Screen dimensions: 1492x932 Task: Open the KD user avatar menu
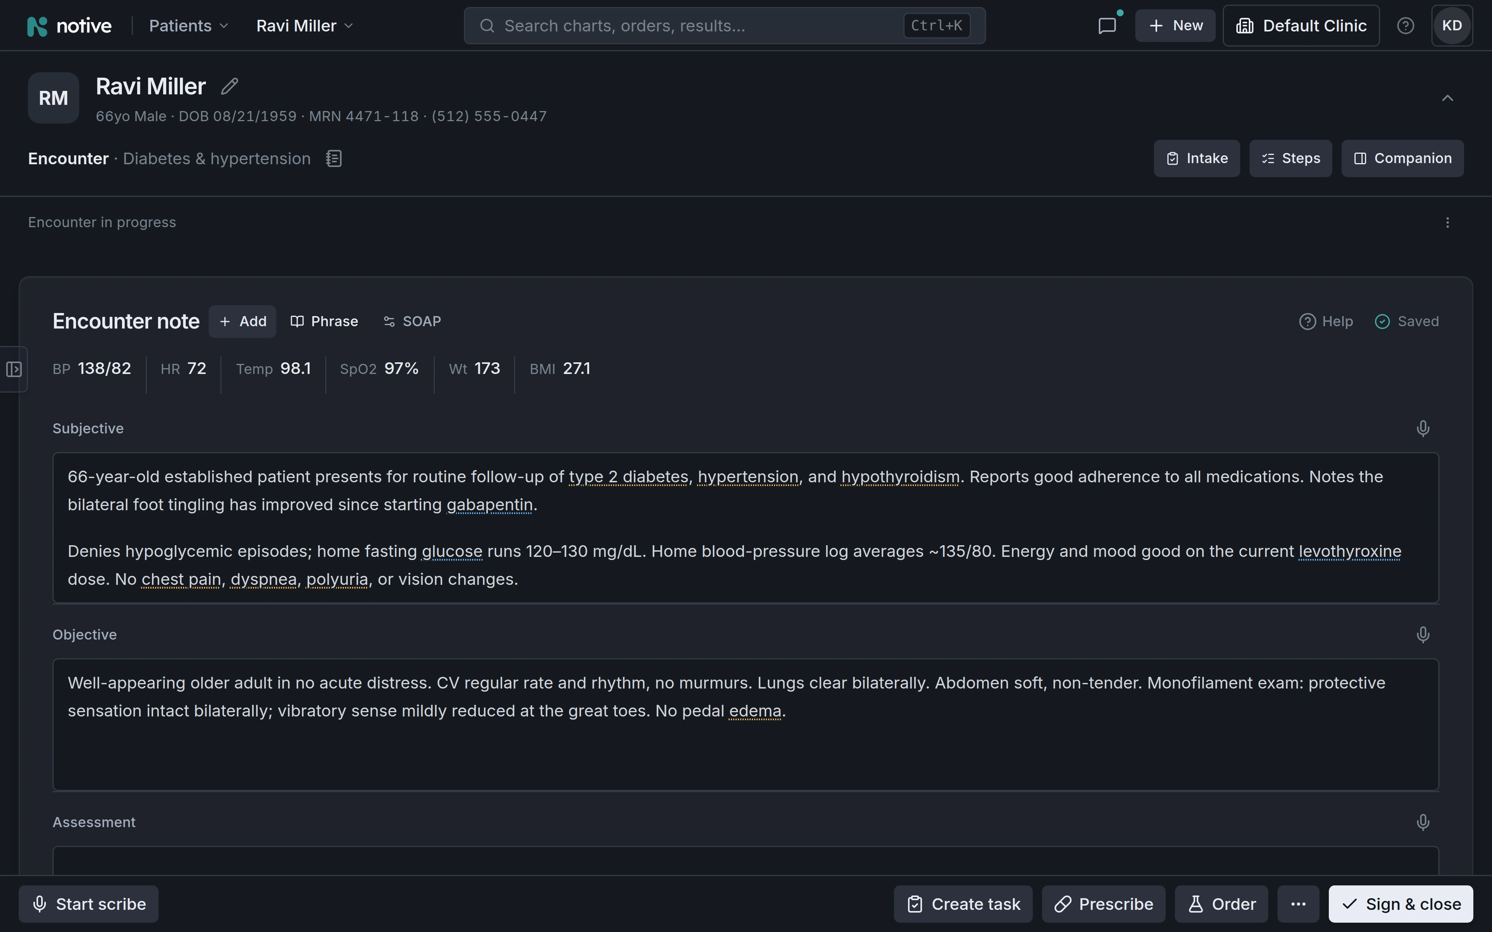coord(1452,26)
